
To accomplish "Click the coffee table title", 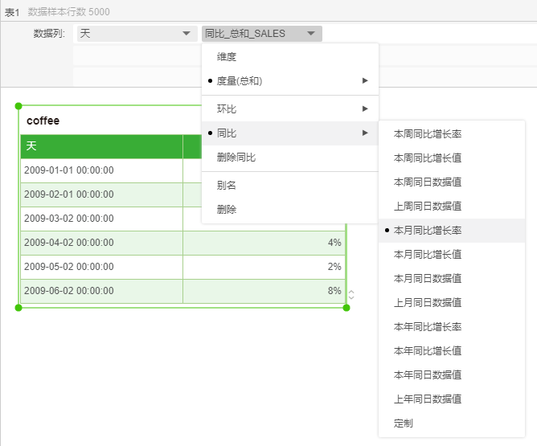I will point(43,121).
